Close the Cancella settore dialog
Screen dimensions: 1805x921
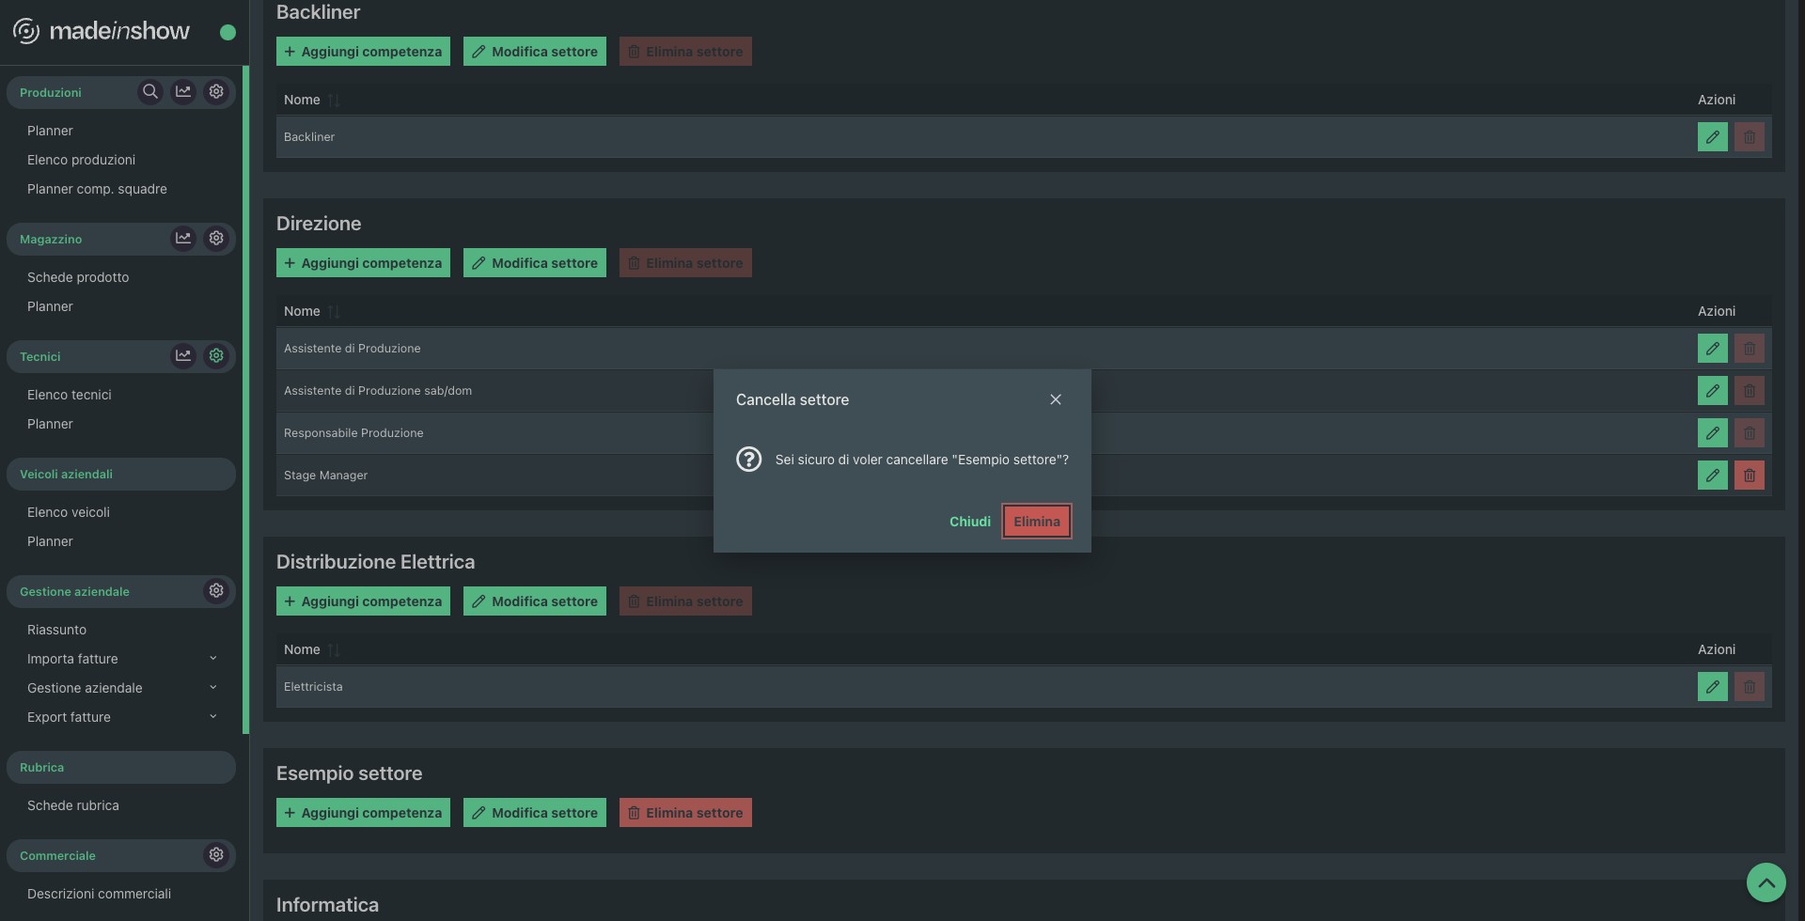1055,399
